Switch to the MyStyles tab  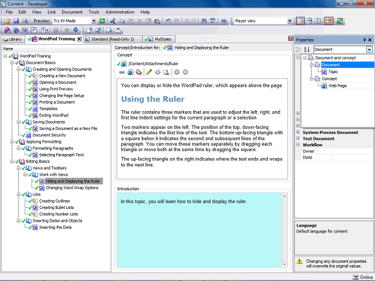[159, 39]
